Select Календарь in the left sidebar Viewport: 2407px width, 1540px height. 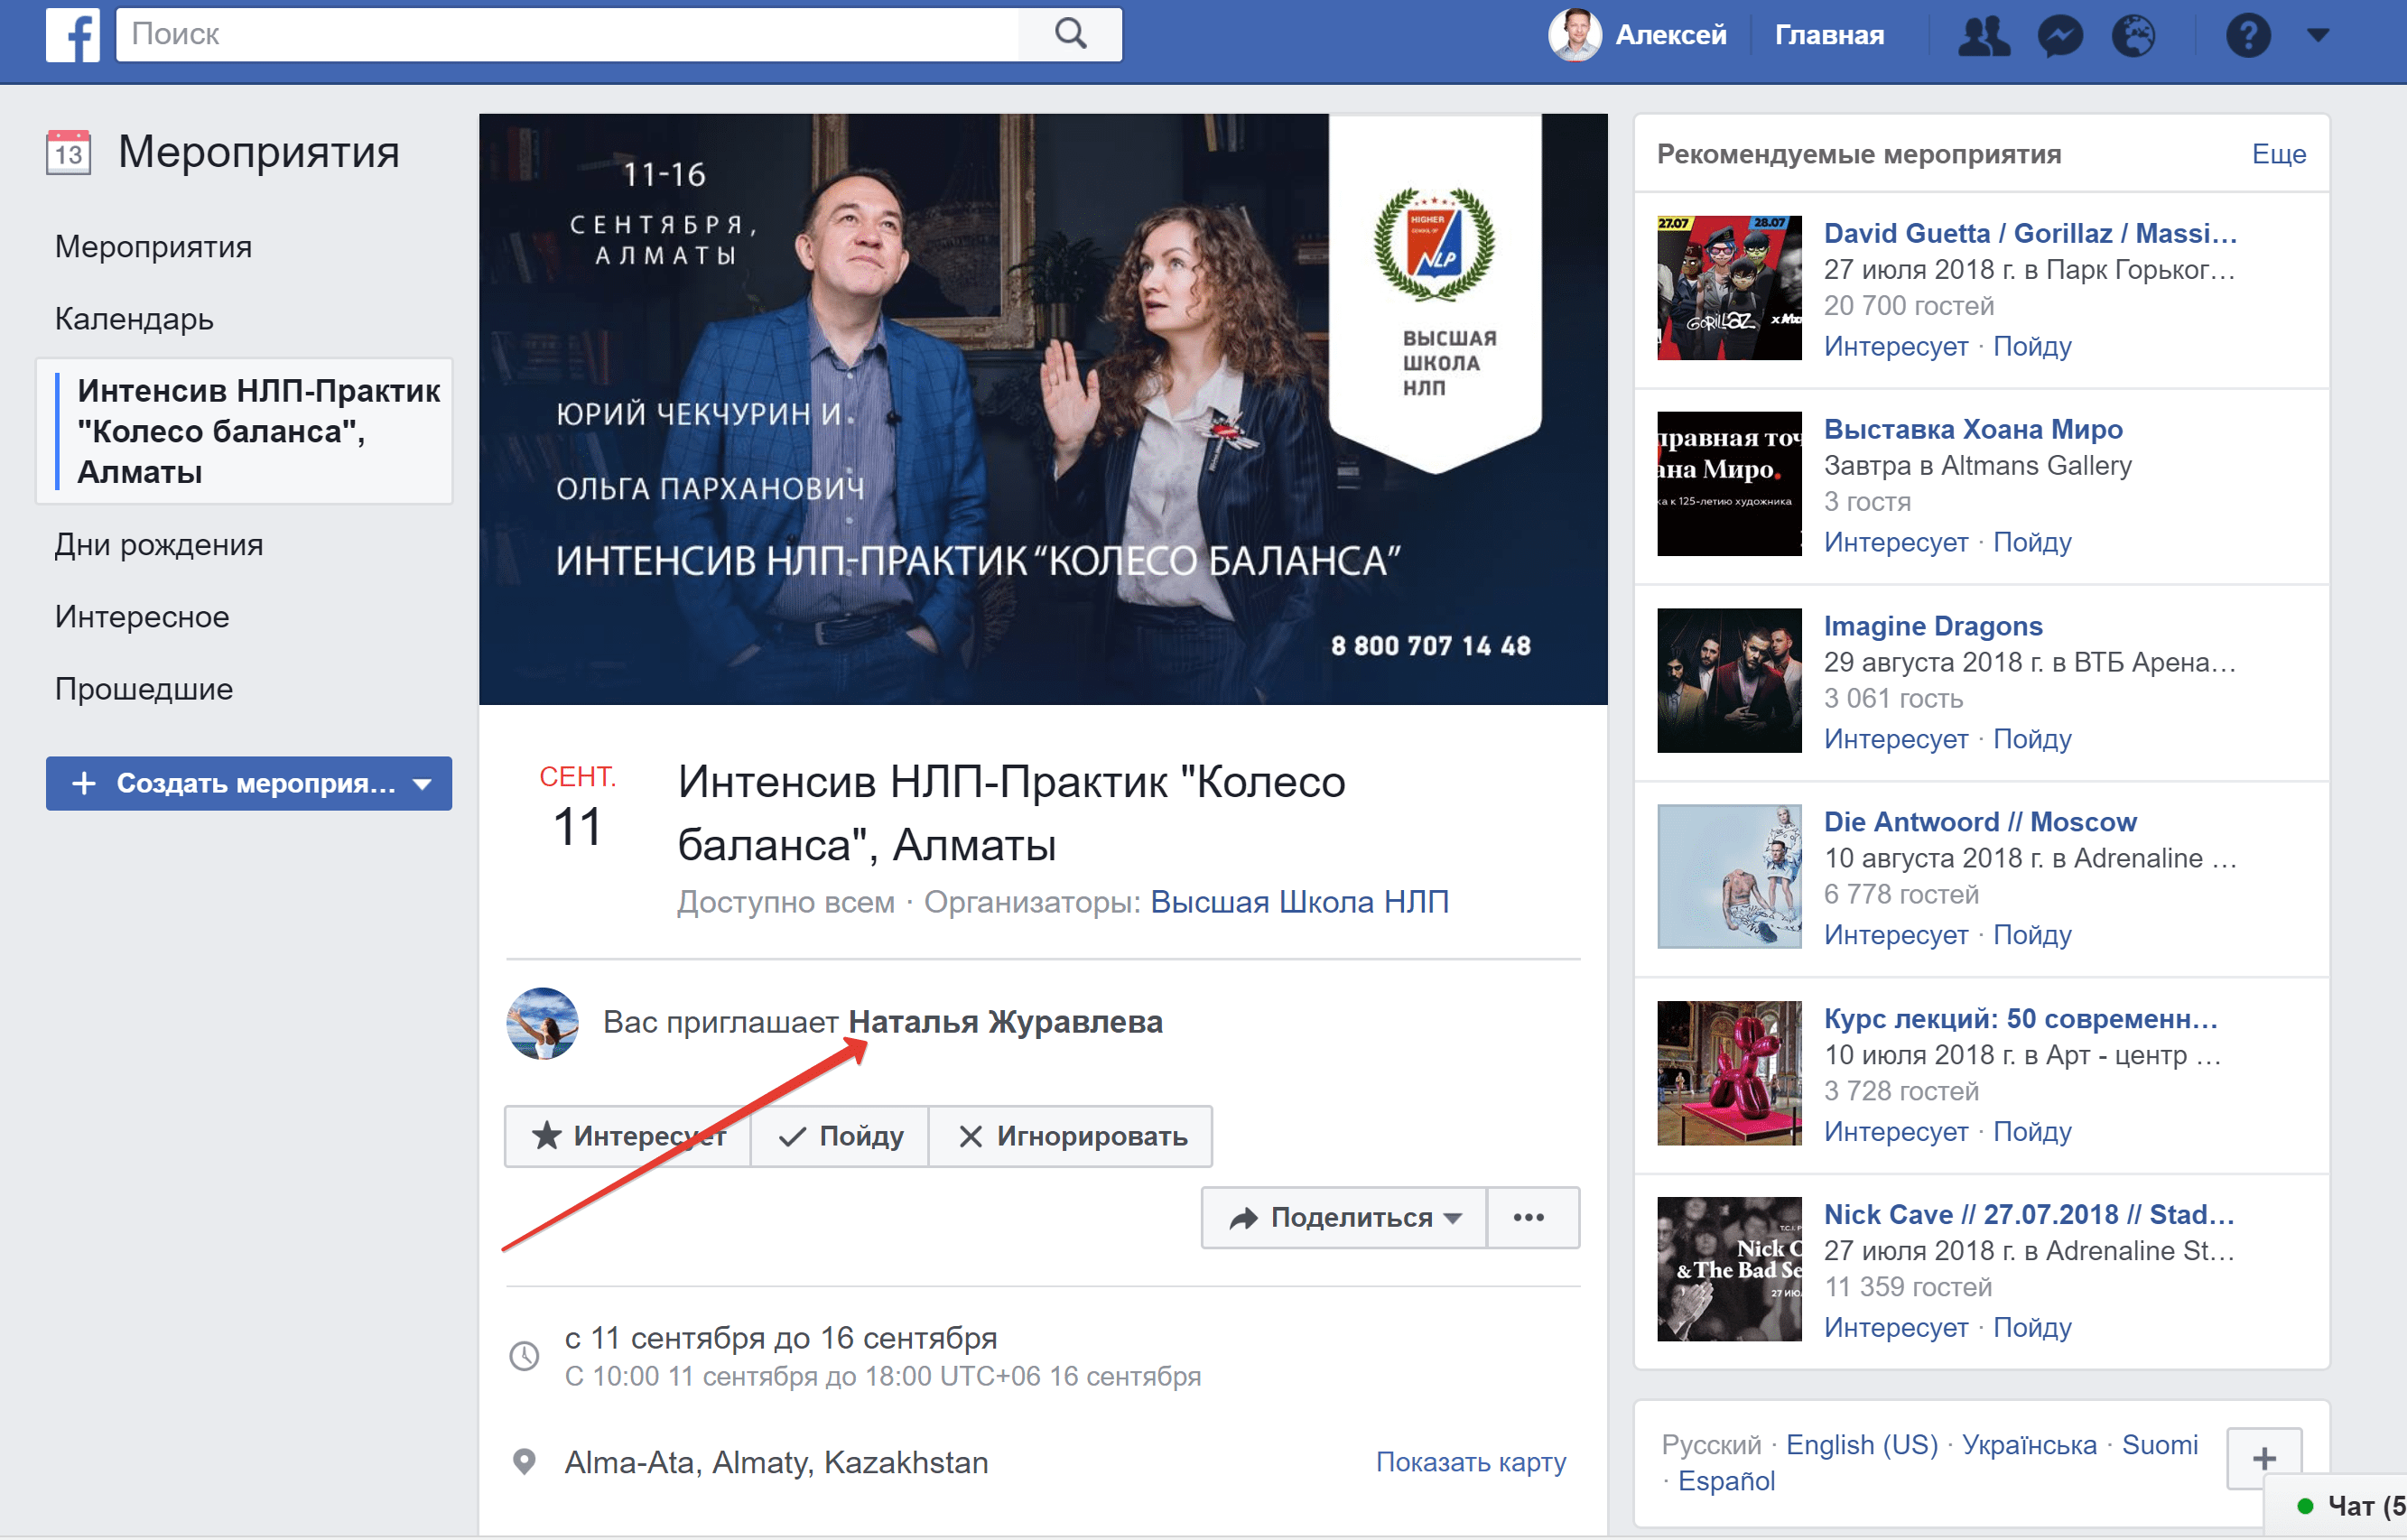coord(134,319)
